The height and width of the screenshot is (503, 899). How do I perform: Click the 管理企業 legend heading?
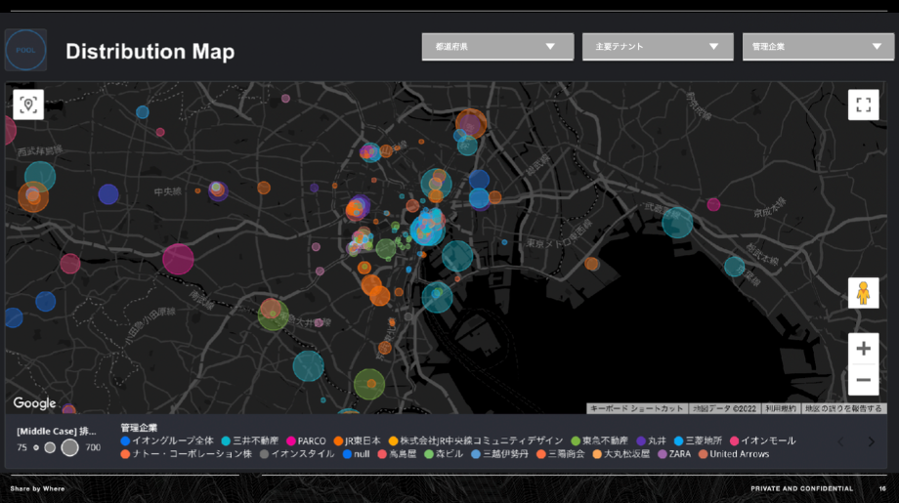(139, 428)
